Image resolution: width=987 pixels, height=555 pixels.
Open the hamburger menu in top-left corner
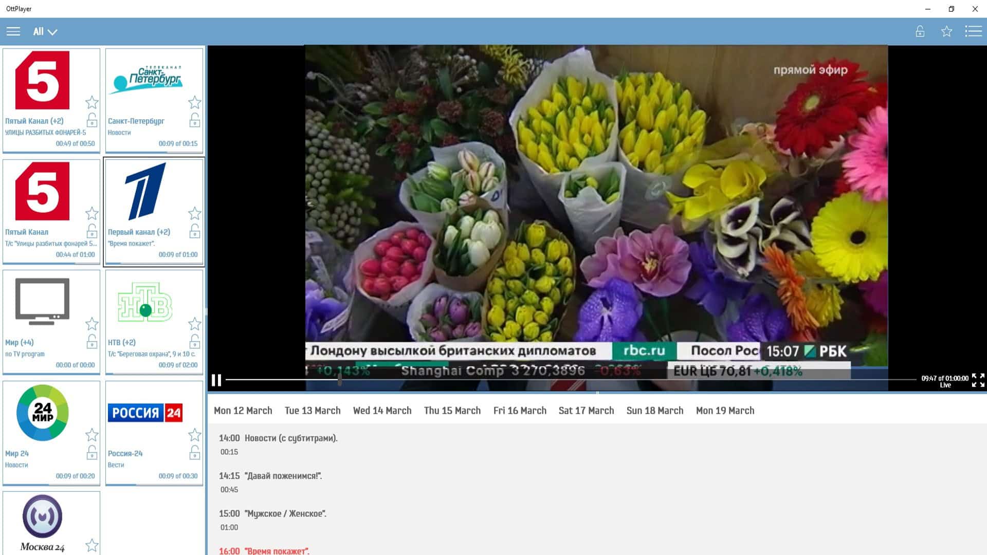click(x=13, y=31)
